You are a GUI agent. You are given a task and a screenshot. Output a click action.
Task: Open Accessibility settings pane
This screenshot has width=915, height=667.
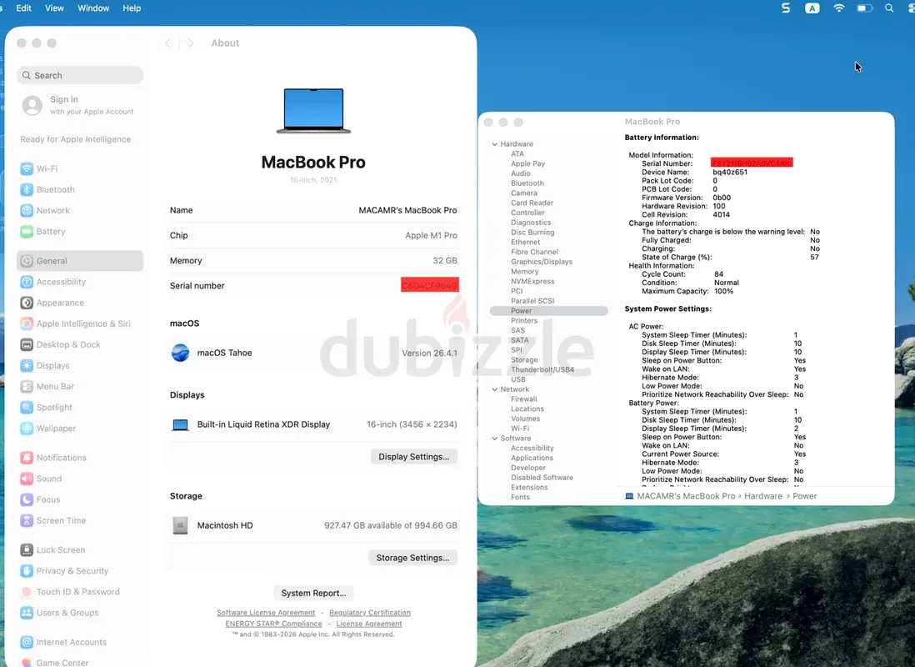(61, 282)
